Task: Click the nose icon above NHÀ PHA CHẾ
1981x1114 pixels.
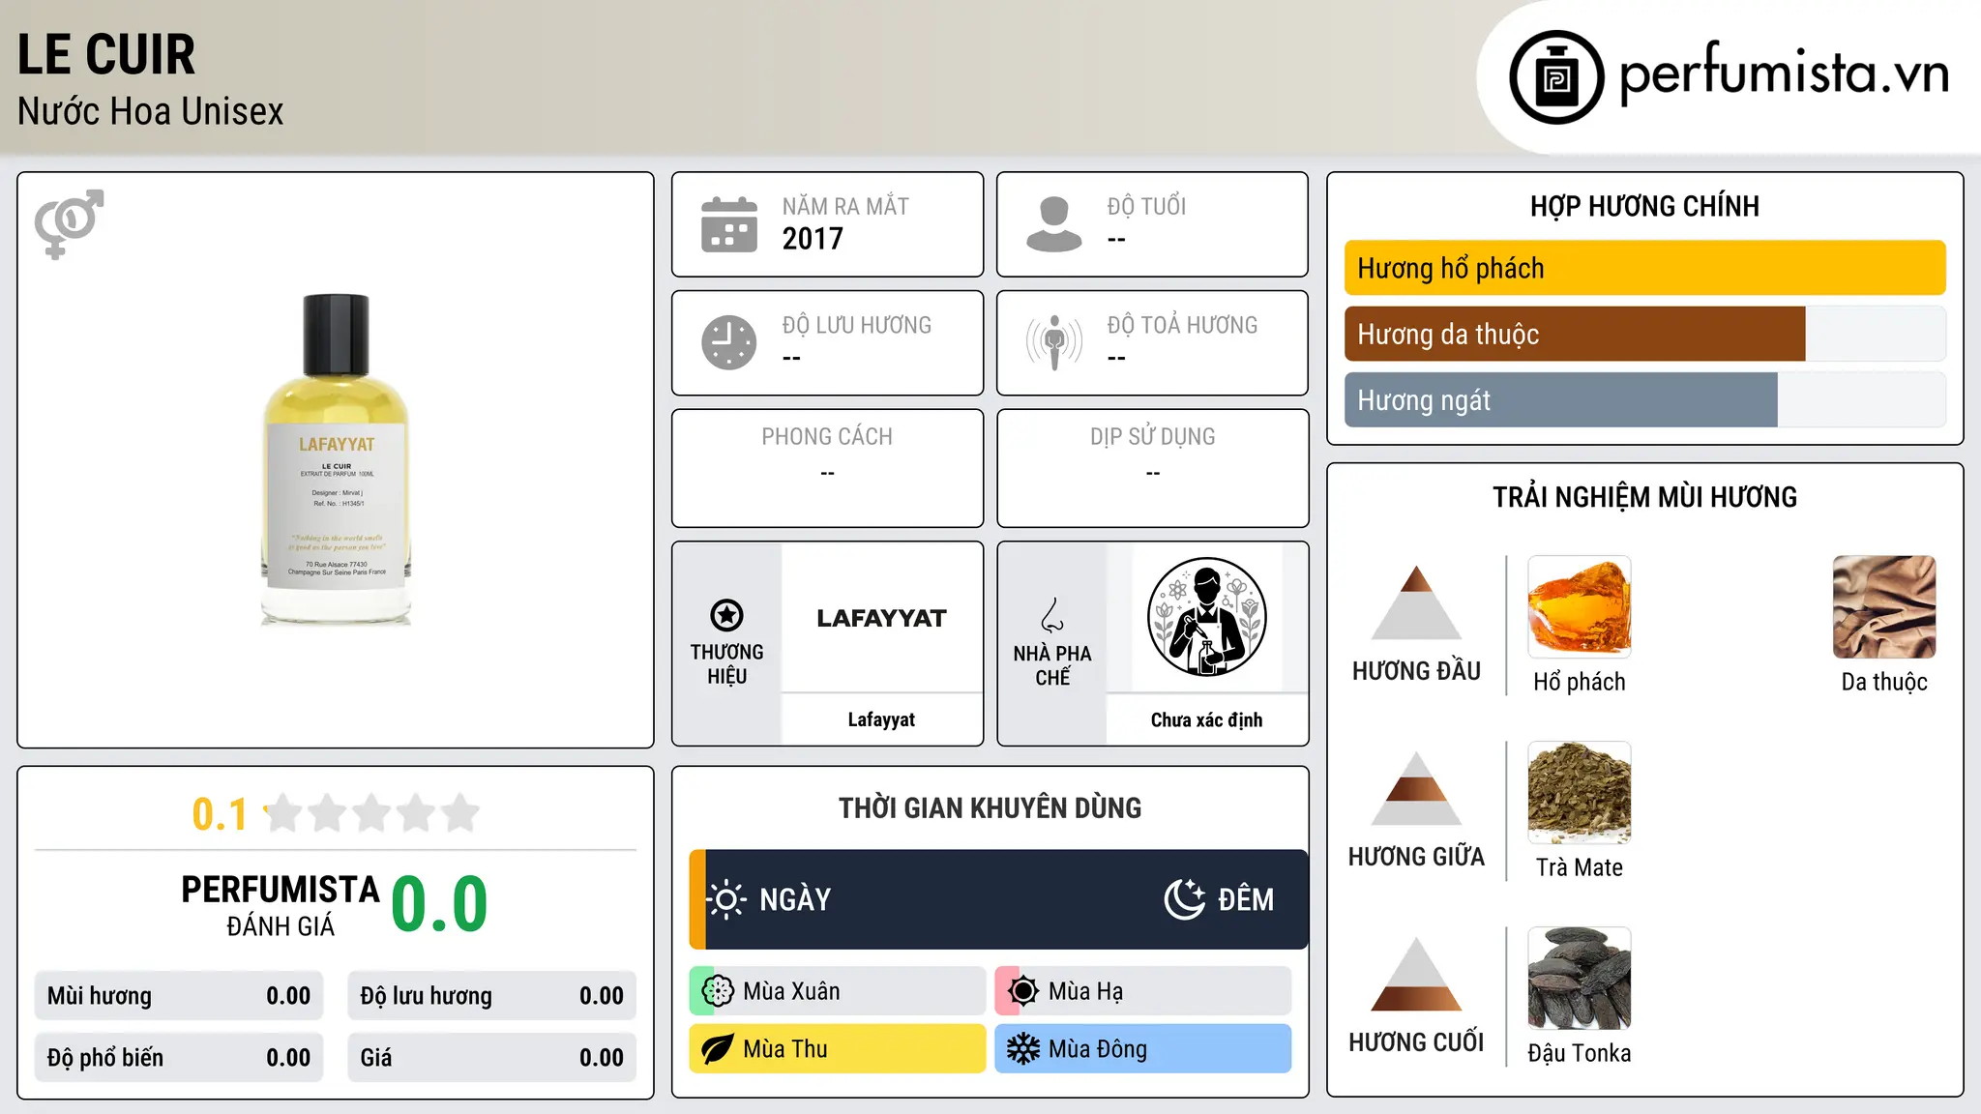Action: point(1052,615)
